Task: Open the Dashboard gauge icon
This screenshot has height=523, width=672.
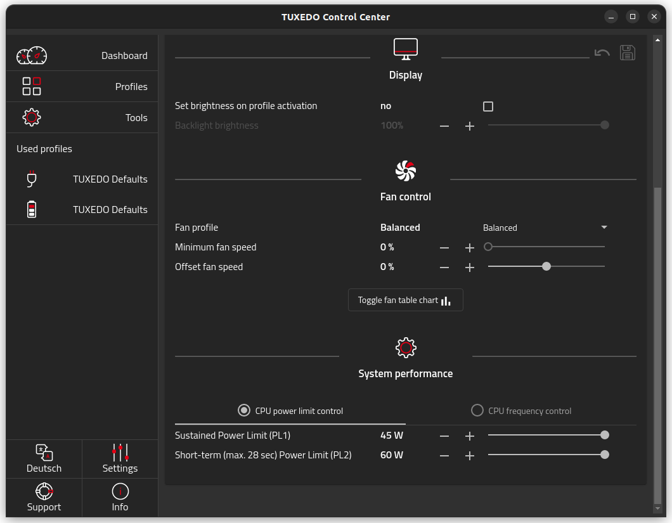Action: [32, 56]
